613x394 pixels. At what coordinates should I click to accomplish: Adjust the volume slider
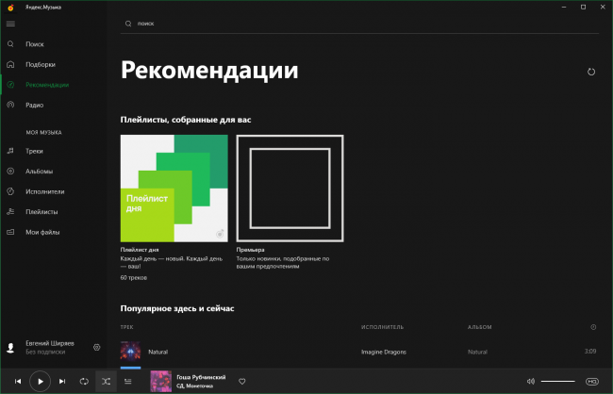(558, 381)
